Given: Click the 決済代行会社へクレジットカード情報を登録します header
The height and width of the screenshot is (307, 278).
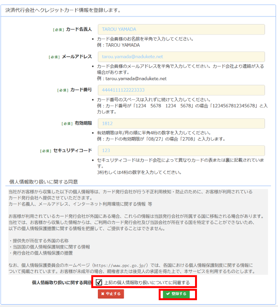Looking at the screenshot, I should pyautogui.click(x=63, y=10).
